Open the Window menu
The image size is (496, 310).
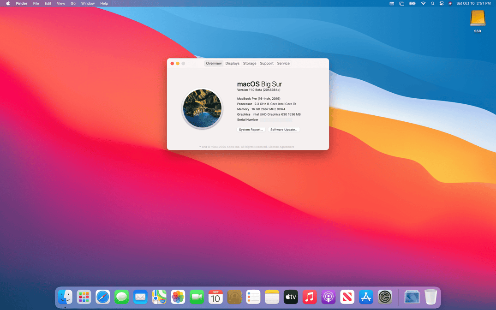[88, 4]
